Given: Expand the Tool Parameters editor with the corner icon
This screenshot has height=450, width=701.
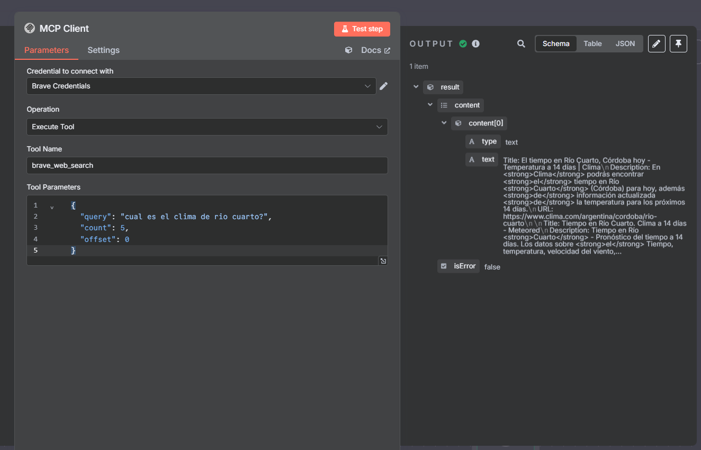Looking at the screenshot, I should pos(383,260).
